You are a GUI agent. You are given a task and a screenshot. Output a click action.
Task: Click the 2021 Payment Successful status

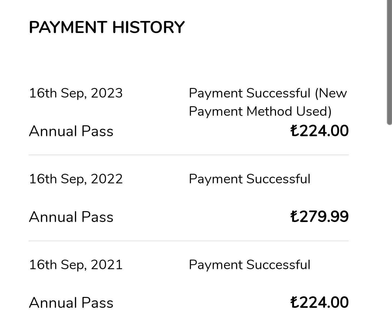250,265
